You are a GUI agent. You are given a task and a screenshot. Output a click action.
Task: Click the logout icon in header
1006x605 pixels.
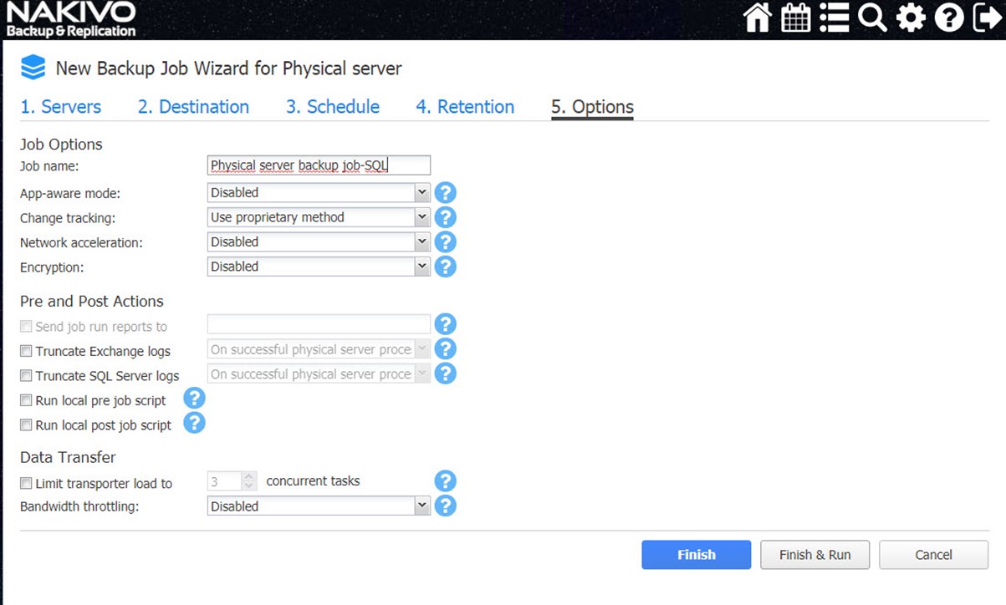click(988, 18)
